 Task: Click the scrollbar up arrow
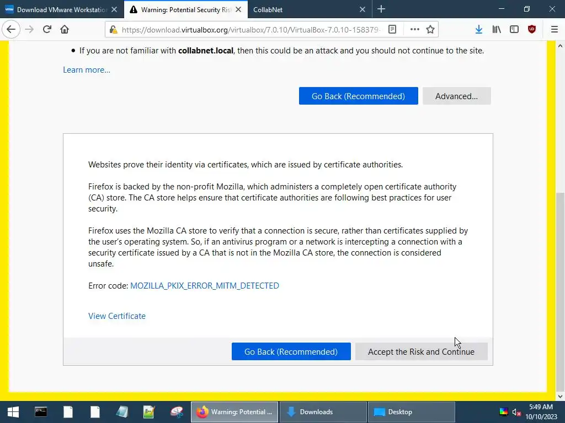tap(560, 46)
